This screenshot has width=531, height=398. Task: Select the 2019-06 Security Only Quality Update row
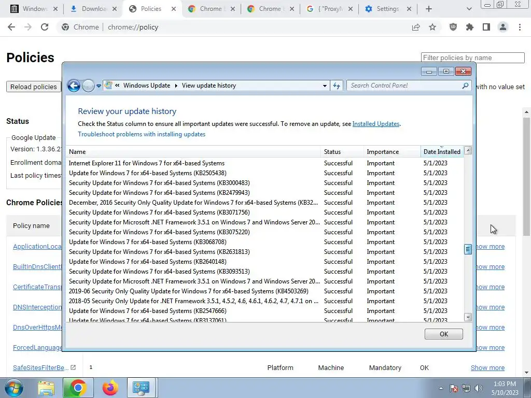tap(265, 291)
